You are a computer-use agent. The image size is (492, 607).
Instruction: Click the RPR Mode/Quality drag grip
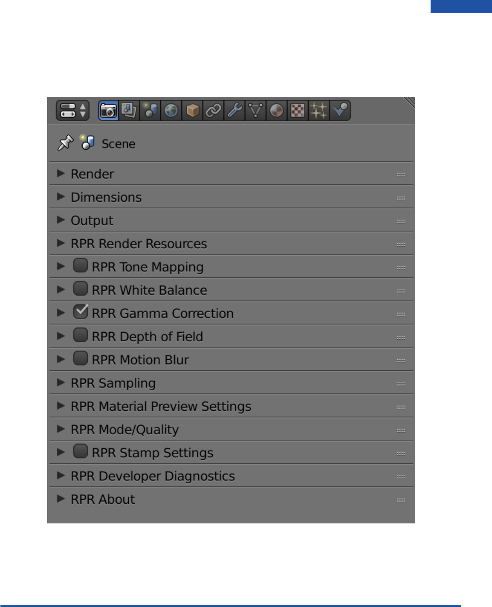(401, 430)
